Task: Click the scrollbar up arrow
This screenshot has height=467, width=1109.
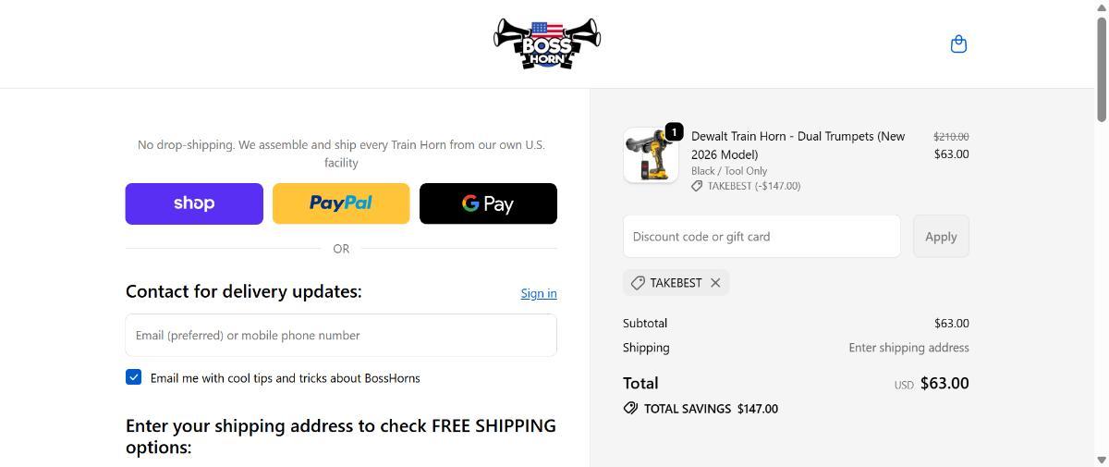Action: (1101, 6)
